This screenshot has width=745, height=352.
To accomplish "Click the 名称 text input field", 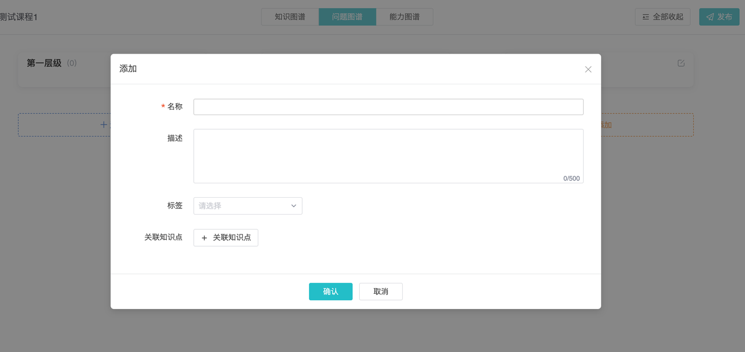I will click(388, 107).
